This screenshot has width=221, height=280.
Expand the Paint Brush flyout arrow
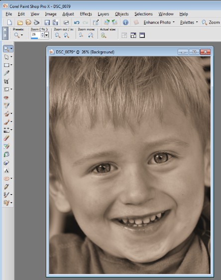[11, 122]
